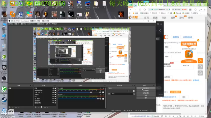The height and width of the screenshot is (118, 211).
Task: Toggle visibility of 马赛克 source
Action: pyautogui.click(x=53, y=94)
